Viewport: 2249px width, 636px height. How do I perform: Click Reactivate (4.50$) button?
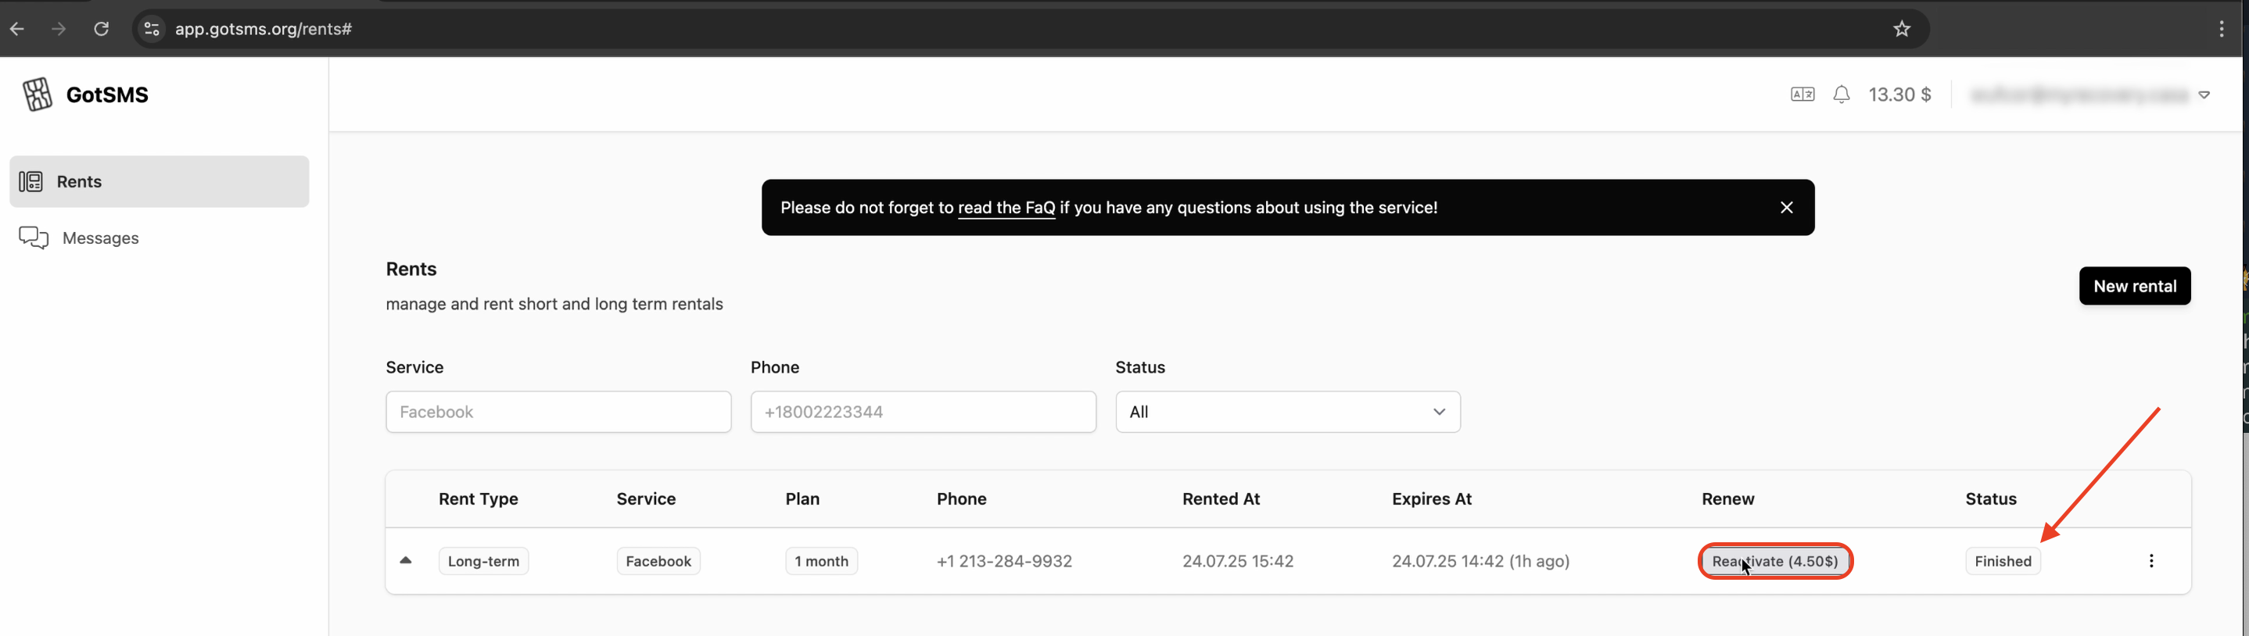click(x=1774, y=561)
